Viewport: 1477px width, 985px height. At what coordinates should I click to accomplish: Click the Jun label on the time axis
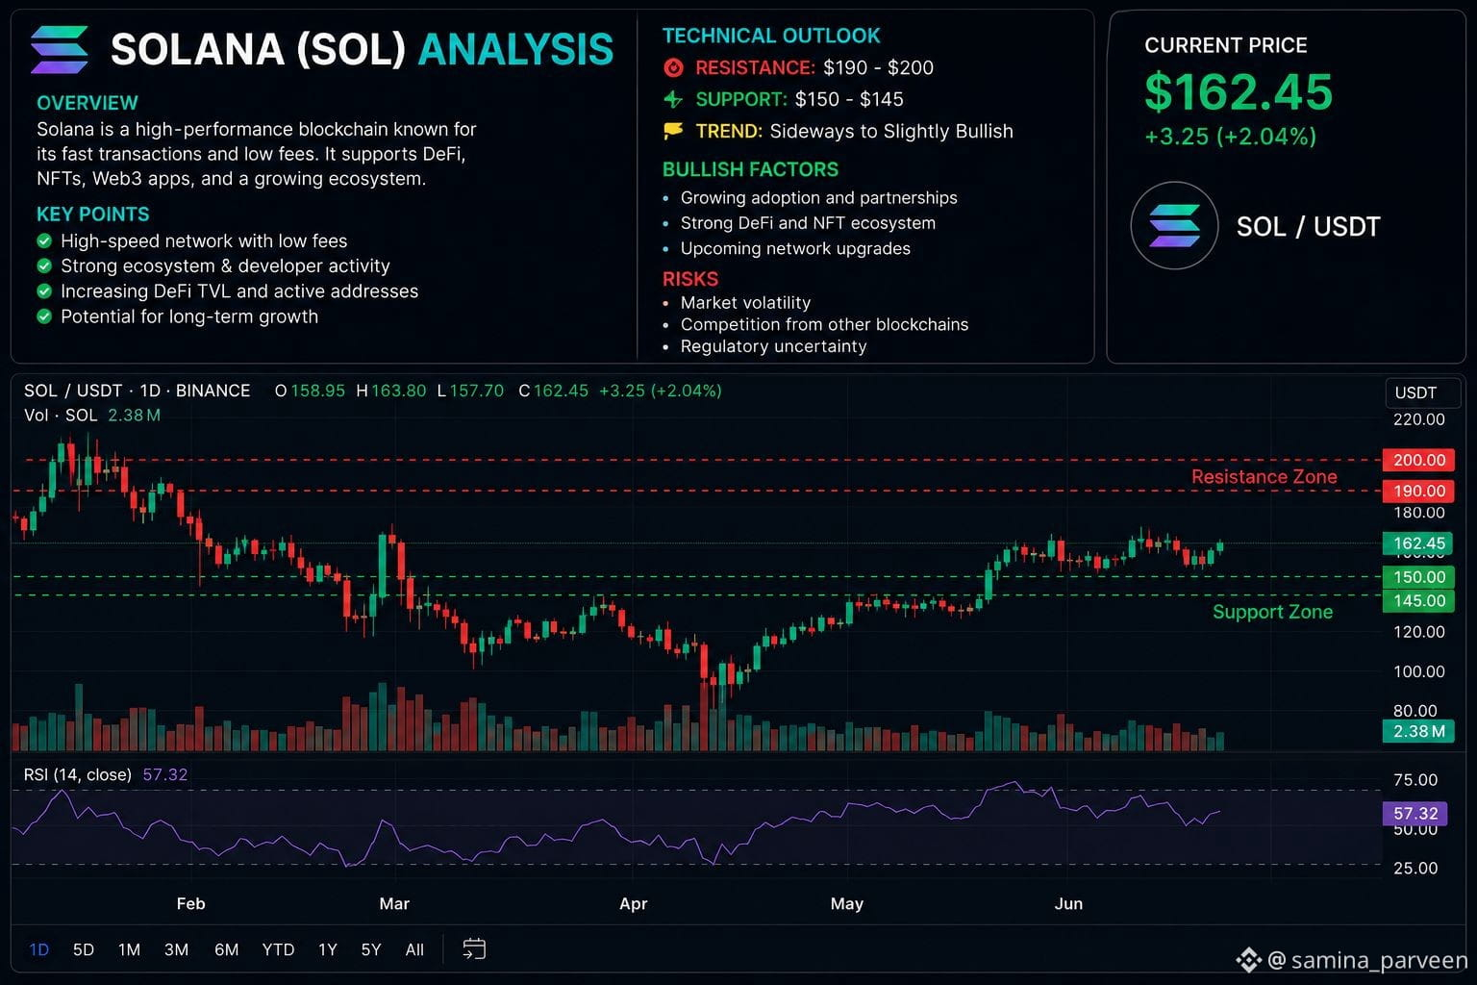[1068, 904]
